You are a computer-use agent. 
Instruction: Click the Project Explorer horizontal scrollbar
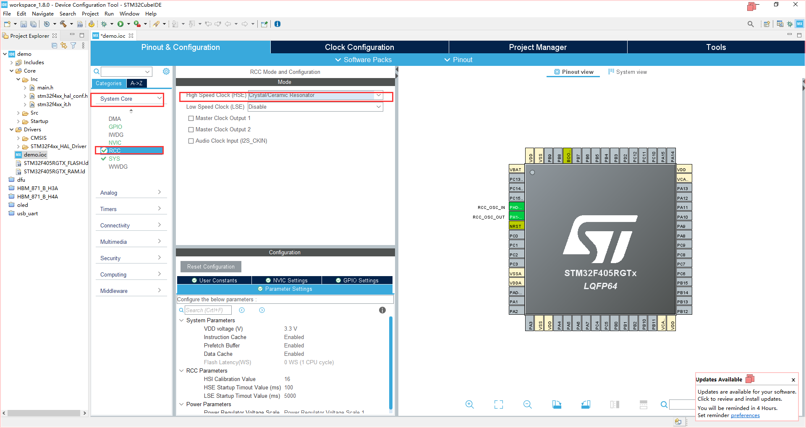pyautogui.click(x=44, y=413)
